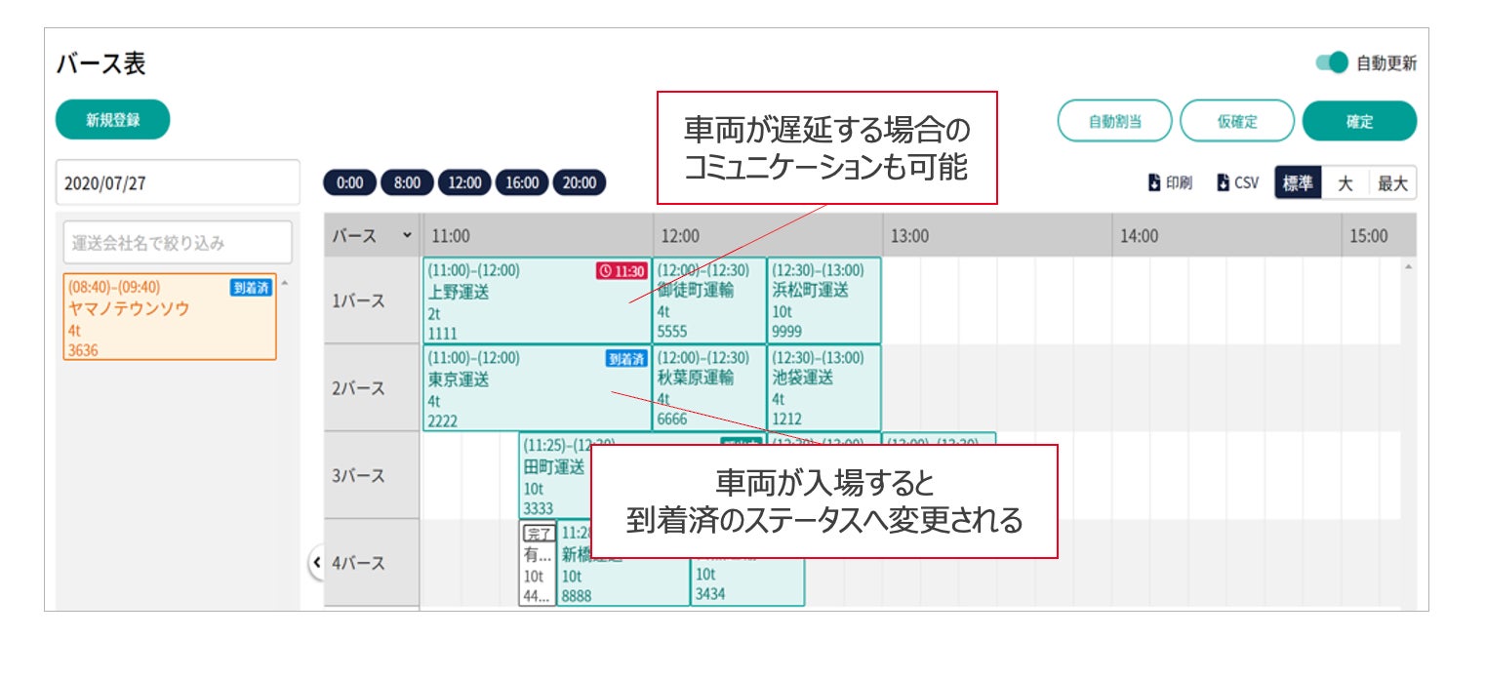The image size is (1485, 679).
Task: Click the 14:00 timeline column header
Action: tap(1226, 236)
